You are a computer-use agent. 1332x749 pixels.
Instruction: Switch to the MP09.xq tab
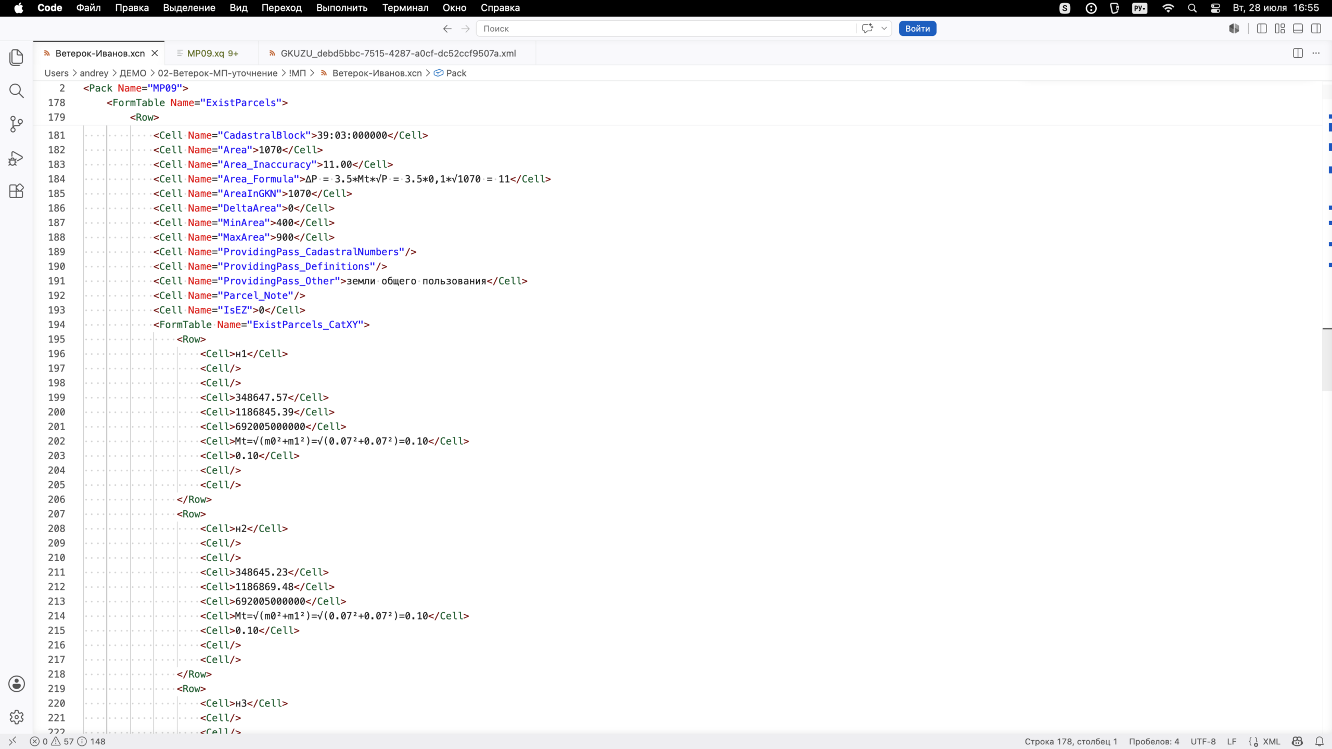click(x=212, y=53)
